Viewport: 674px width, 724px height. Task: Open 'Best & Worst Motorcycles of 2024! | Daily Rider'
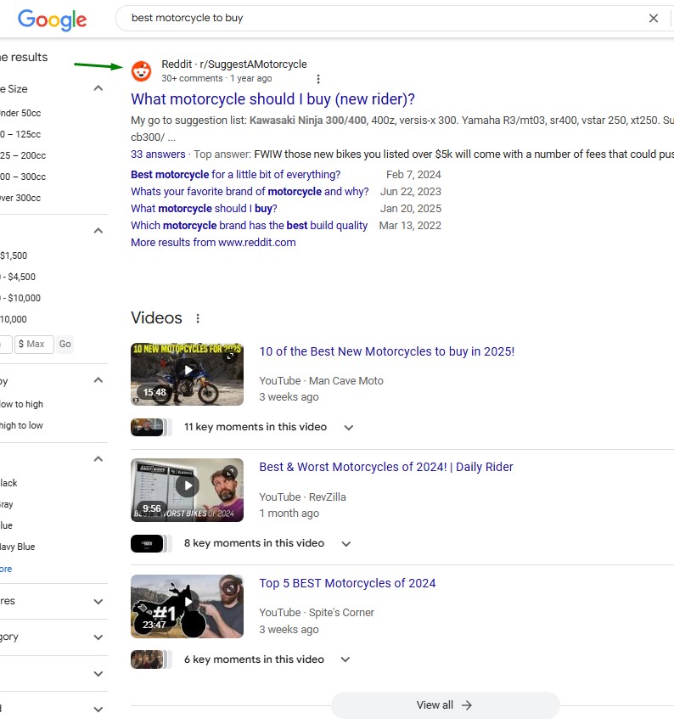pos(386,467)
